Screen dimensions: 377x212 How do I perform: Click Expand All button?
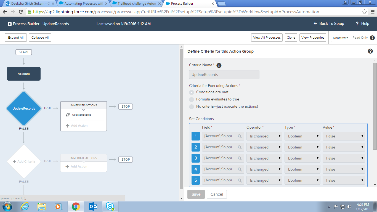click(16, 38)
